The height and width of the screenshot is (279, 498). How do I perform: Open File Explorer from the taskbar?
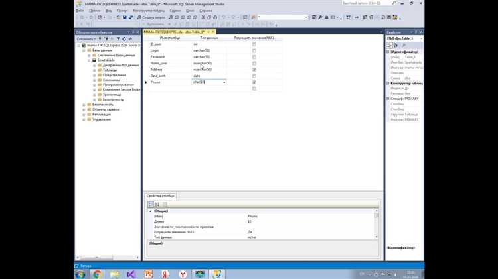click(114, 274)
